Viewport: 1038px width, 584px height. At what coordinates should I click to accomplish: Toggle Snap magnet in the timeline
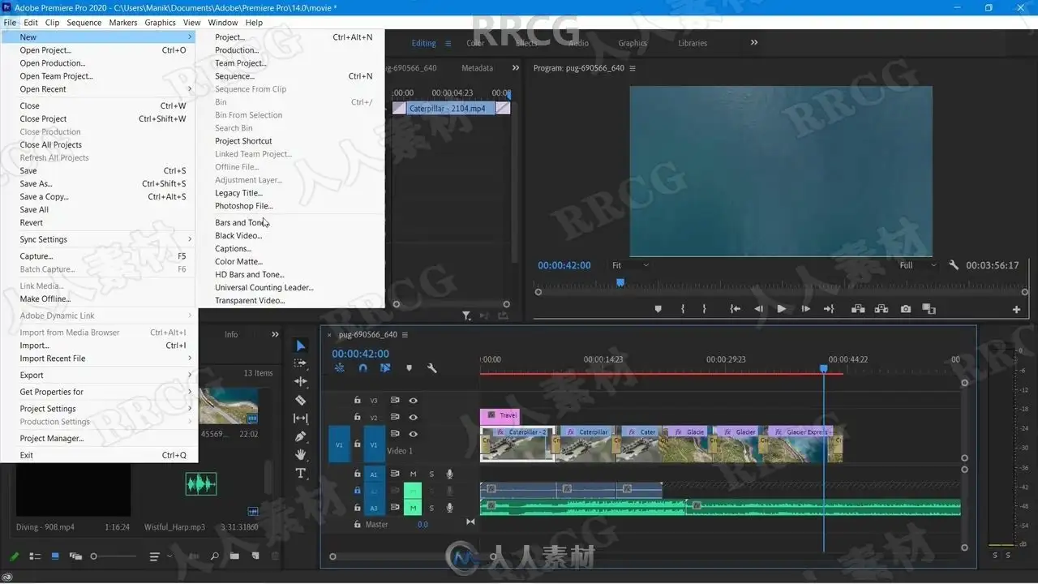pos(362,368)
